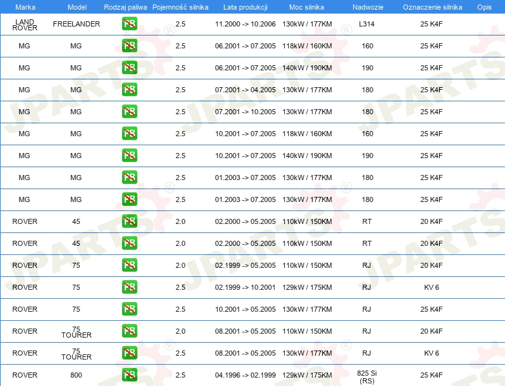
Task: Click fuel icon for MG 06.2001 118kW row
Action: pyautogui.click(x=129, y=46)
